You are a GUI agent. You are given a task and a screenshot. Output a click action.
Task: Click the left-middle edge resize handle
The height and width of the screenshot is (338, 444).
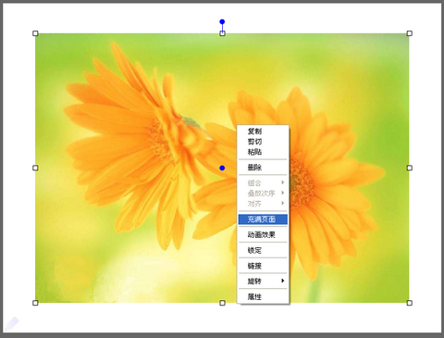pos(35,168)
